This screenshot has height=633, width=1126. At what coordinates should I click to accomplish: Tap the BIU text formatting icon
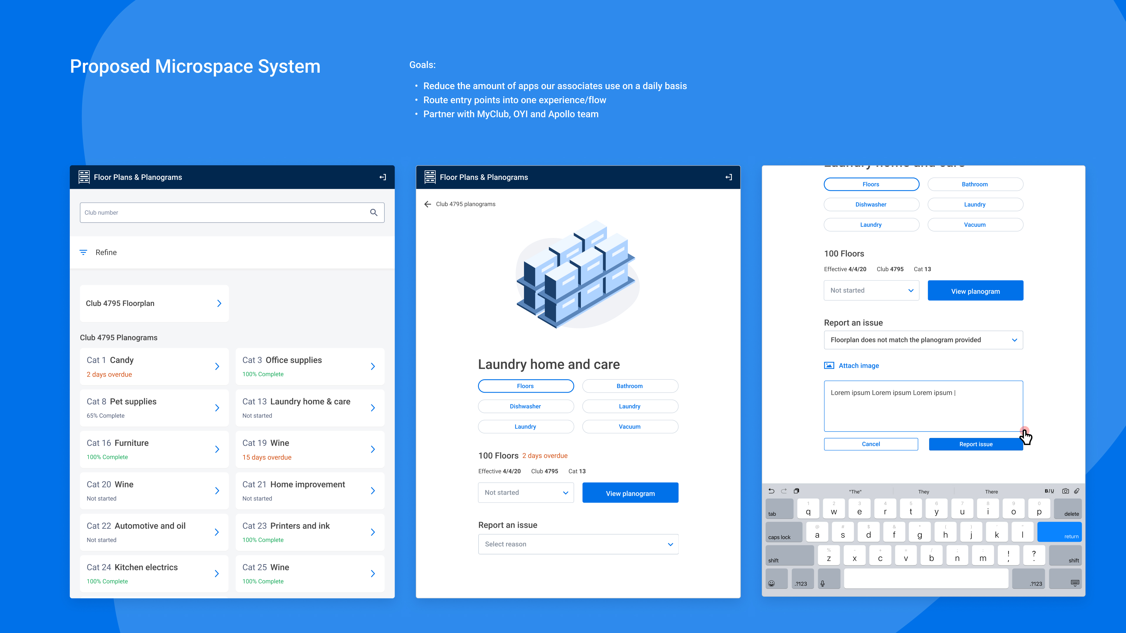coord(1049,491)
